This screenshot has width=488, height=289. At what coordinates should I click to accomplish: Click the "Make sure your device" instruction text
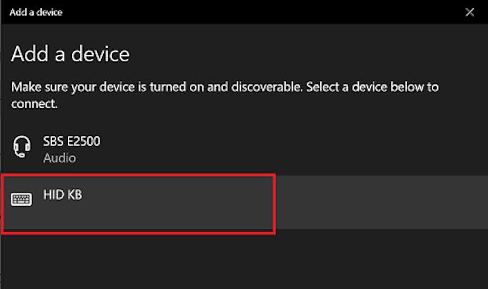pyautogui.click(x=79, y=87)
